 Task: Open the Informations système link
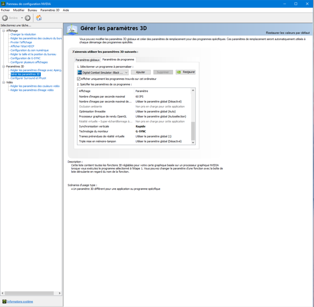tap(20, 302)
